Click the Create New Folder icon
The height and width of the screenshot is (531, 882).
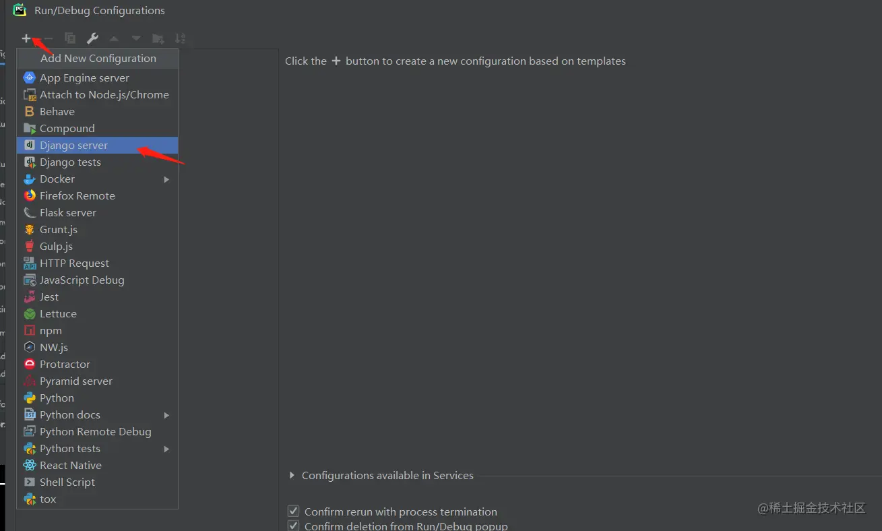(158, 38)
